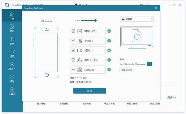Select 聯絡人恢復 in the main window

pyautogui.click(x=155, y=104)
